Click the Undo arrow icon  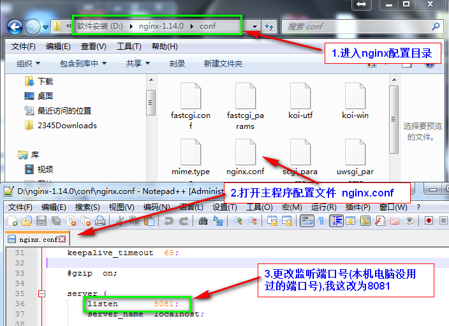pos(169,221)
